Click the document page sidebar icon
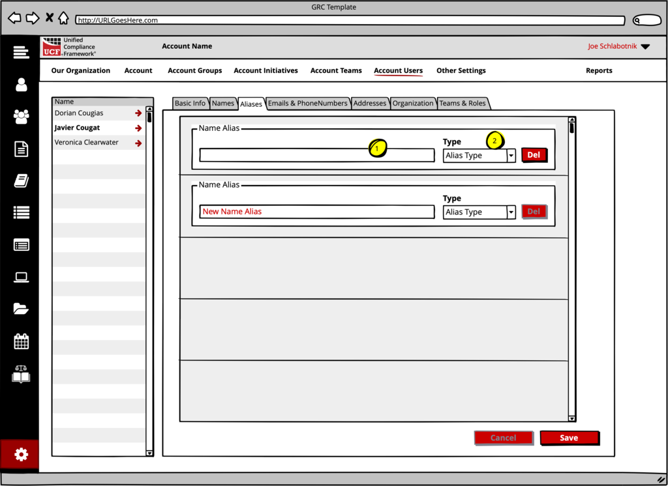Screen dimensions: 668x486 [21, 149]
